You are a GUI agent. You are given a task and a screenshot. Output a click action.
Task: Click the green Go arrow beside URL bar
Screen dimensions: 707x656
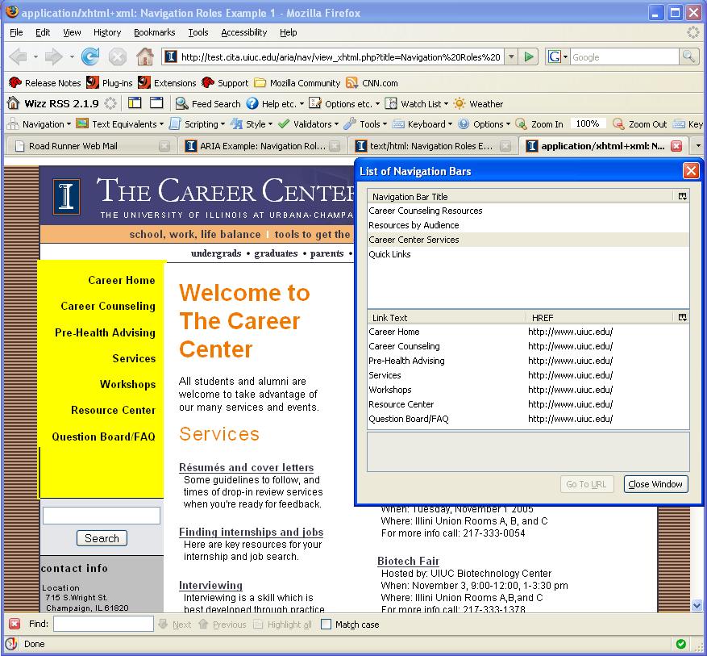click(529, 56)
